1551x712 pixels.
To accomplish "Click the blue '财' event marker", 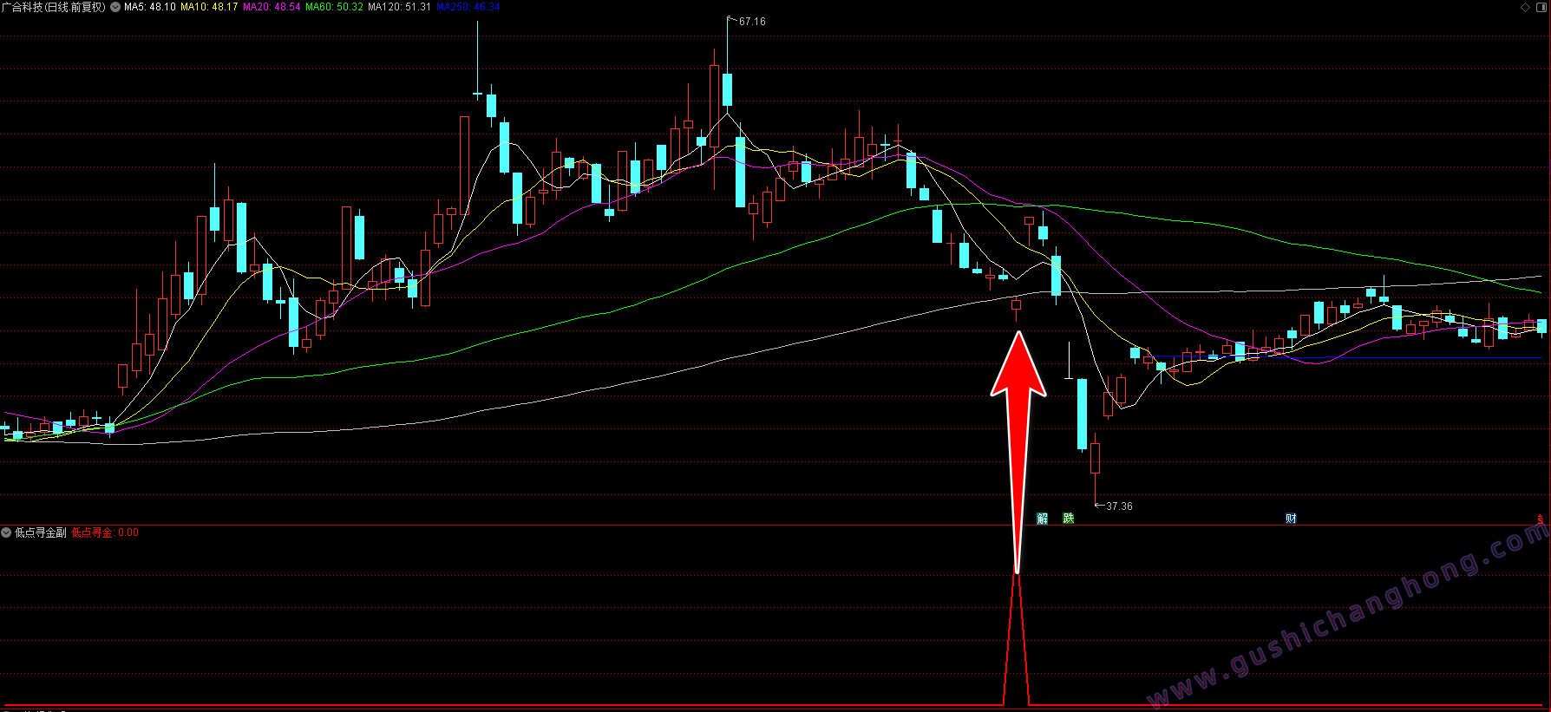I will click(x=1291, y=519).
